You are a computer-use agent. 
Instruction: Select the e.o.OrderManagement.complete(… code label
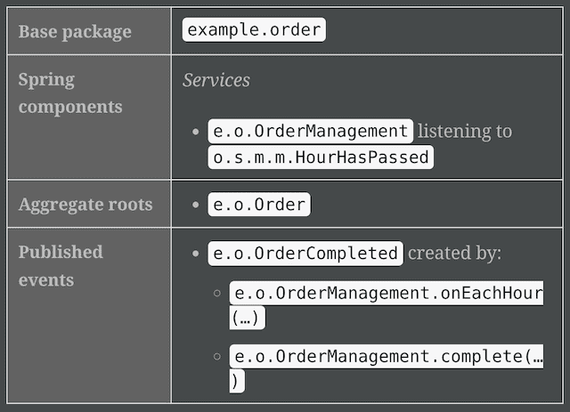[387, 356]
